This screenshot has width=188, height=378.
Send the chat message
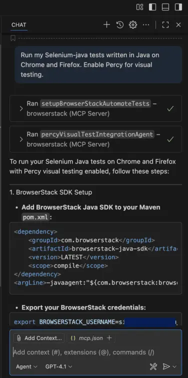pos(166,366)
